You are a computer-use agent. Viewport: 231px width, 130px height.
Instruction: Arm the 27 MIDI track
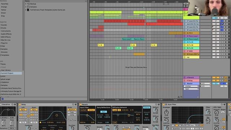coord(226,51)
